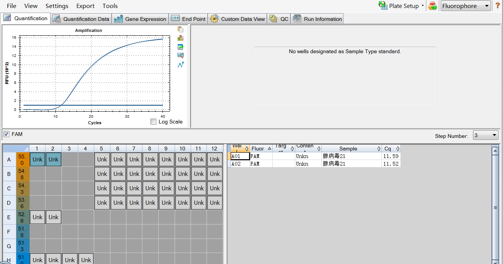Uncheck the FAM fluorophore checkbox
This screenshot has width=503, height=264.
[6, 134]
